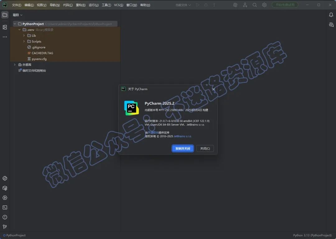Open Code With Me user icon
Screen dimensions: 336x239
coord(245,5)
